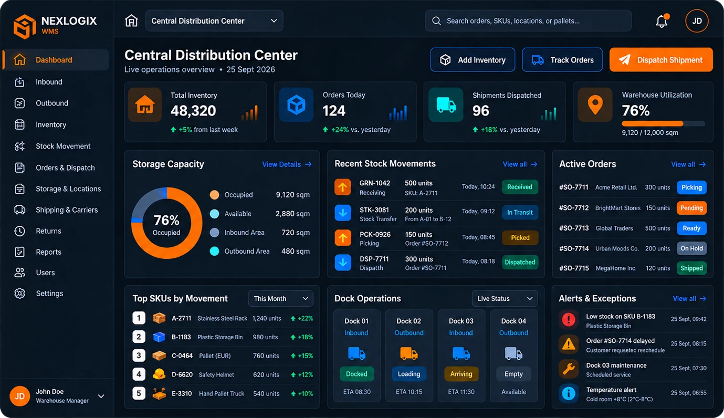Click the Orders Today cube icon
Image resolution: width=724 pixels, height=418 pixels.
tap(296, 105)
